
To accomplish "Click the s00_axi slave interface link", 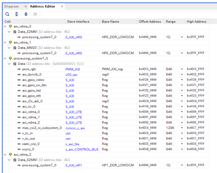I will coord(71,75).
